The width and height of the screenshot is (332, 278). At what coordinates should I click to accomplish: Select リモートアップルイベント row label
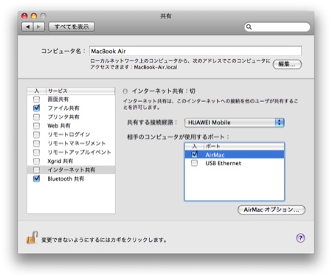79,153
